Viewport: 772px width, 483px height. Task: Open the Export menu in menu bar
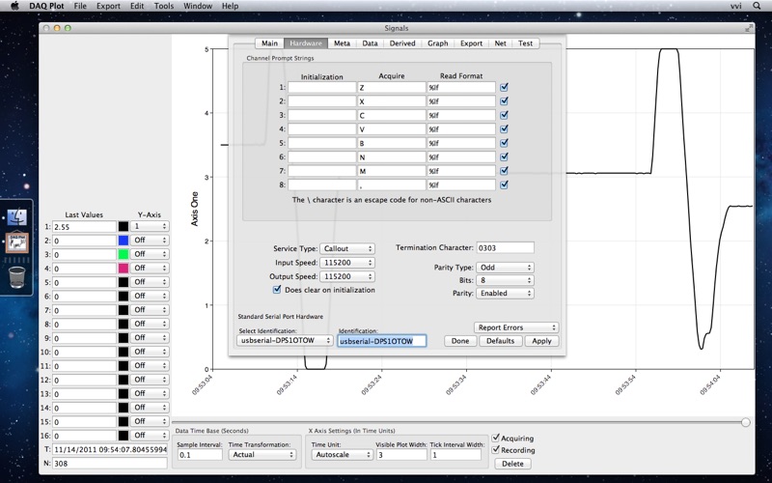pos(108,6)
